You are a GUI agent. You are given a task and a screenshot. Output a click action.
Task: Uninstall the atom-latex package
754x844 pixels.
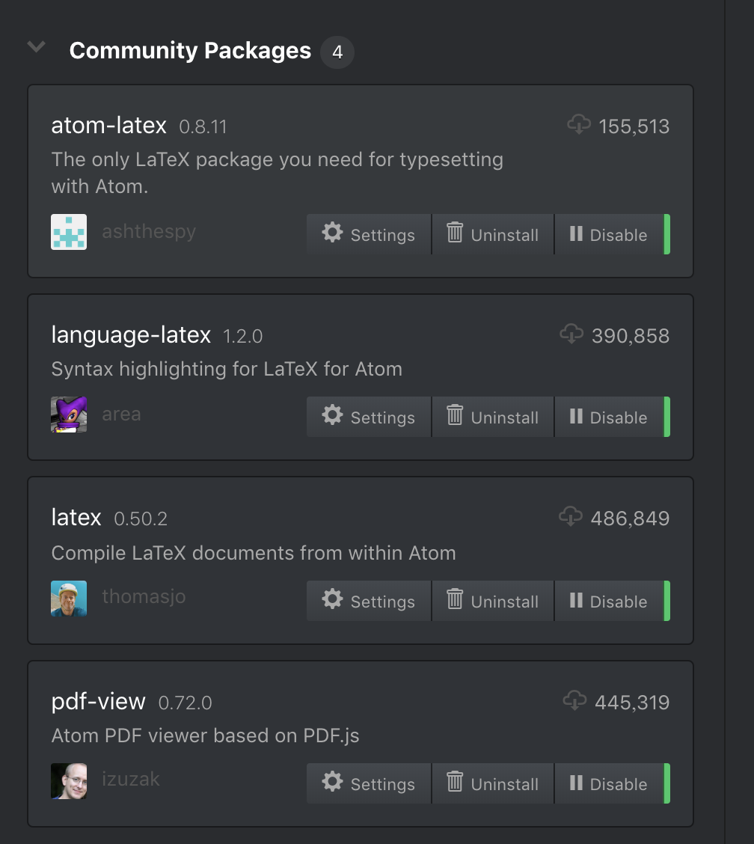pyautogui.click(x=492, y=234)
